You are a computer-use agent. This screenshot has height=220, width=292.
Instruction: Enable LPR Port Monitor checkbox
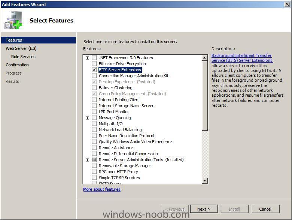94,112
